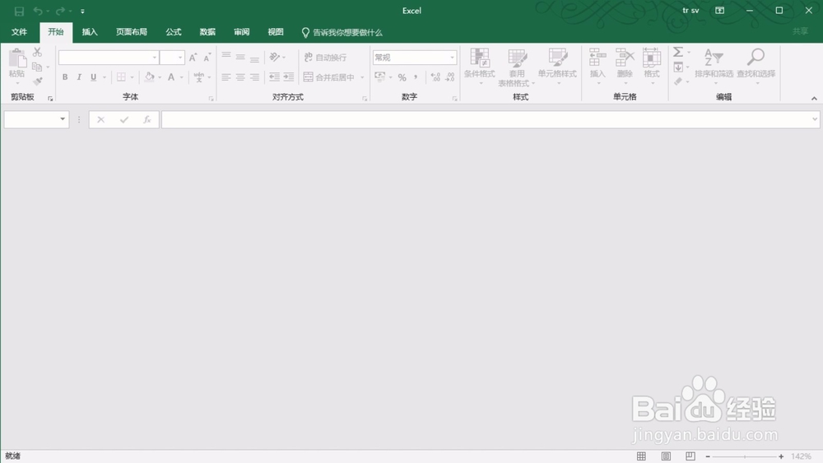Click the Borders icon
The width and height of the screenshot is (823, 463).
point(121,77)
